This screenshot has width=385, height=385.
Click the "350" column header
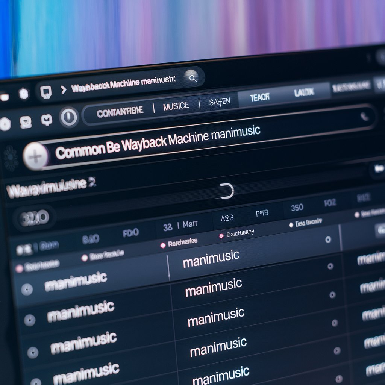click(297, 208)
